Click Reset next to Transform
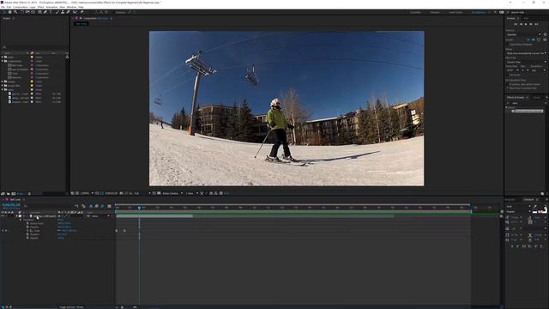Screen dimensions: 549x309 [x=60, y=220]
